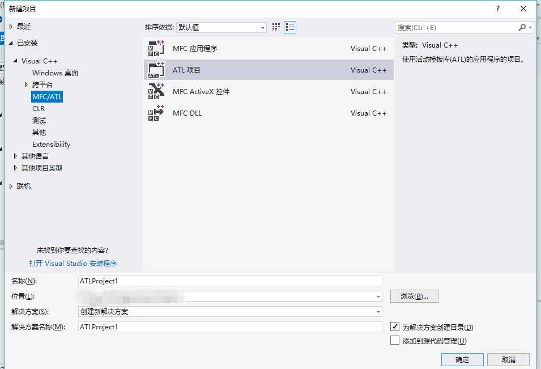Select the ATL 项目 template name
Screen dimensions: 541x369
point(186,70)
